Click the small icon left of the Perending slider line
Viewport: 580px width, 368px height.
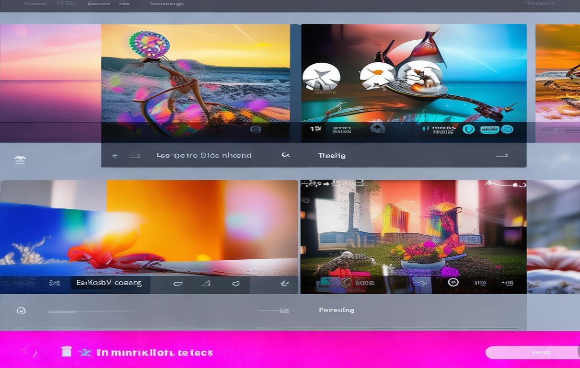[x=21, y=310]
